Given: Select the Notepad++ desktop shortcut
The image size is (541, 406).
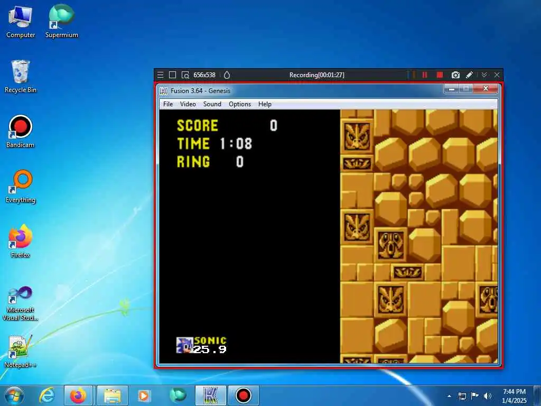Looking at the screenshot, I should 21,352.
